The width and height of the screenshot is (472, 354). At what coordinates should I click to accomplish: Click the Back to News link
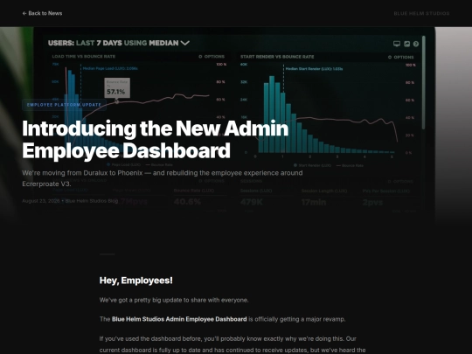tap(42, 13)
